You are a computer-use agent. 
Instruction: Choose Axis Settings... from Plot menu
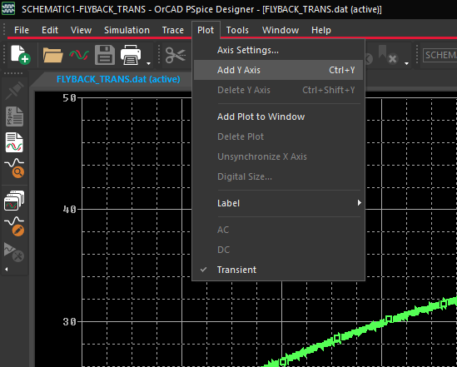(278, 50)
